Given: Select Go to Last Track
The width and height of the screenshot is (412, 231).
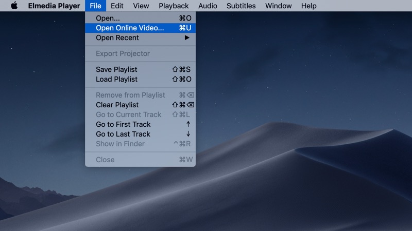Looking at the screenshot, I should click(140, 134).
